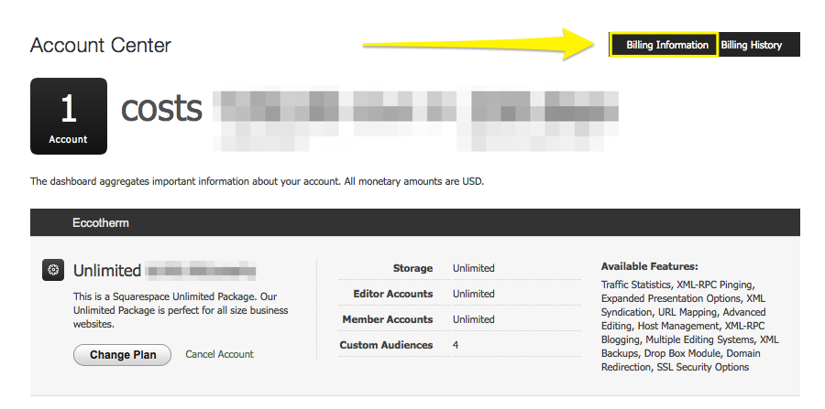Switch to the Billing History tab
825x409 pixels.
pos(752,45)
